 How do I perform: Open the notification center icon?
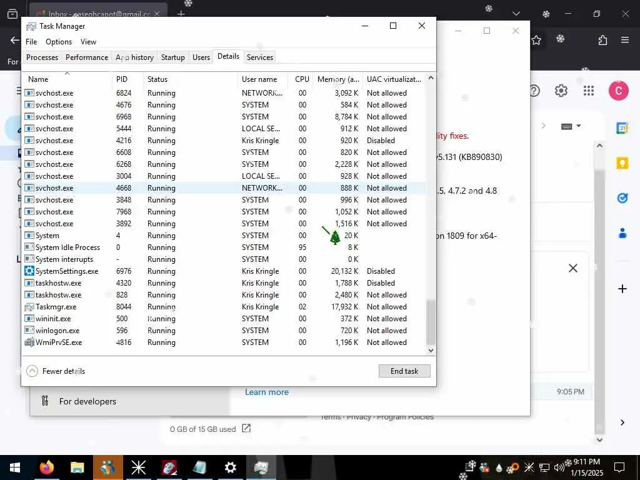pos(619,467)
